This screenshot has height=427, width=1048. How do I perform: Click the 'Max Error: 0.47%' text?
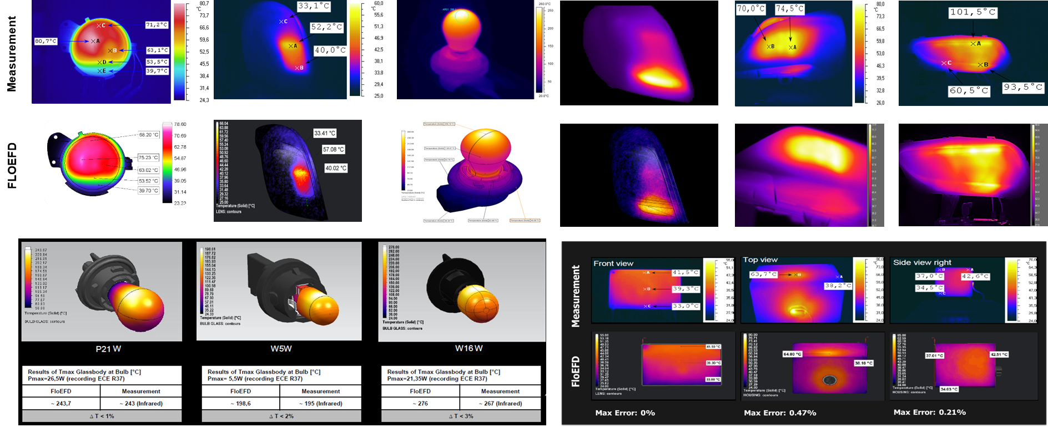(x=780, y=413)
